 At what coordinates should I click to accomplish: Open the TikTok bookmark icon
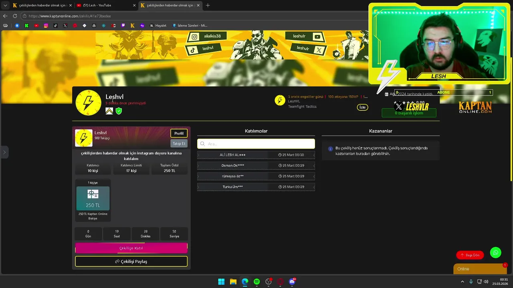56,26
